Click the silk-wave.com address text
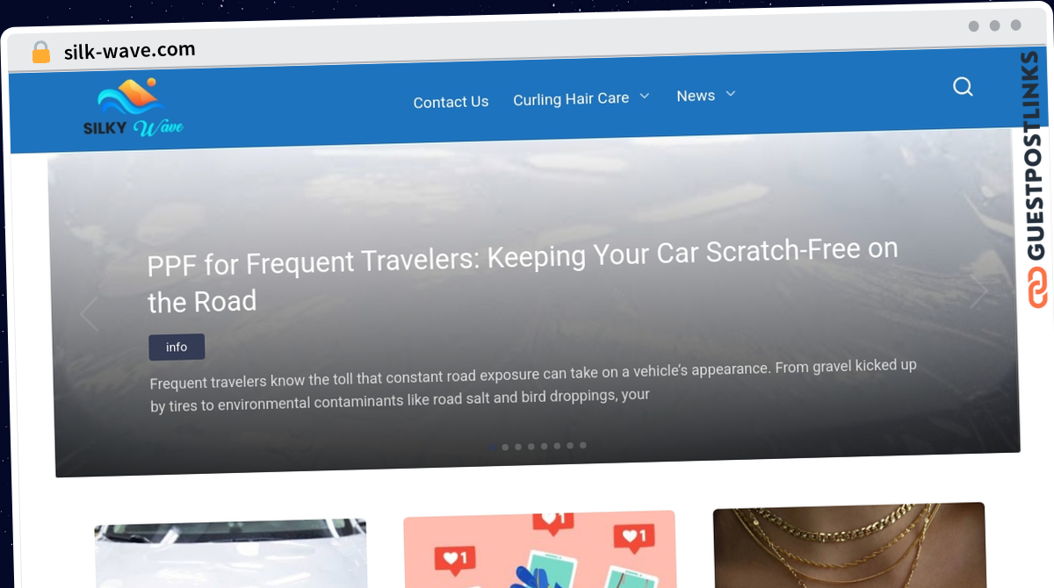Image resolution: width=1054 pixels, height=588 pixels. (x=130, y=51)
